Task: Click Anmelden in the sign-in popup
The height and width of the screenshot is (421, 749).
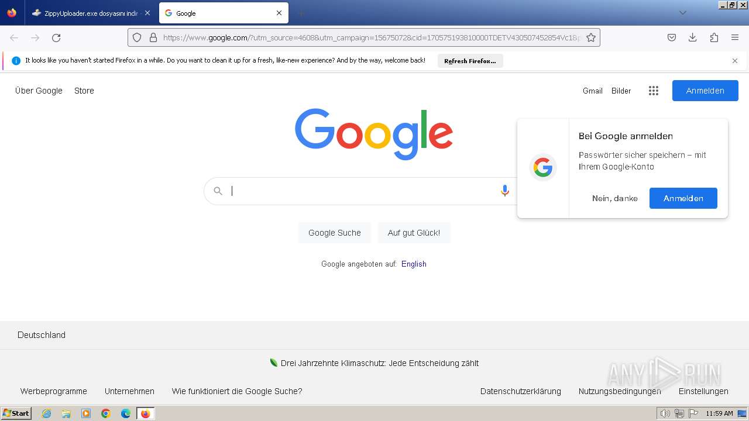Action: click(683, 198)
